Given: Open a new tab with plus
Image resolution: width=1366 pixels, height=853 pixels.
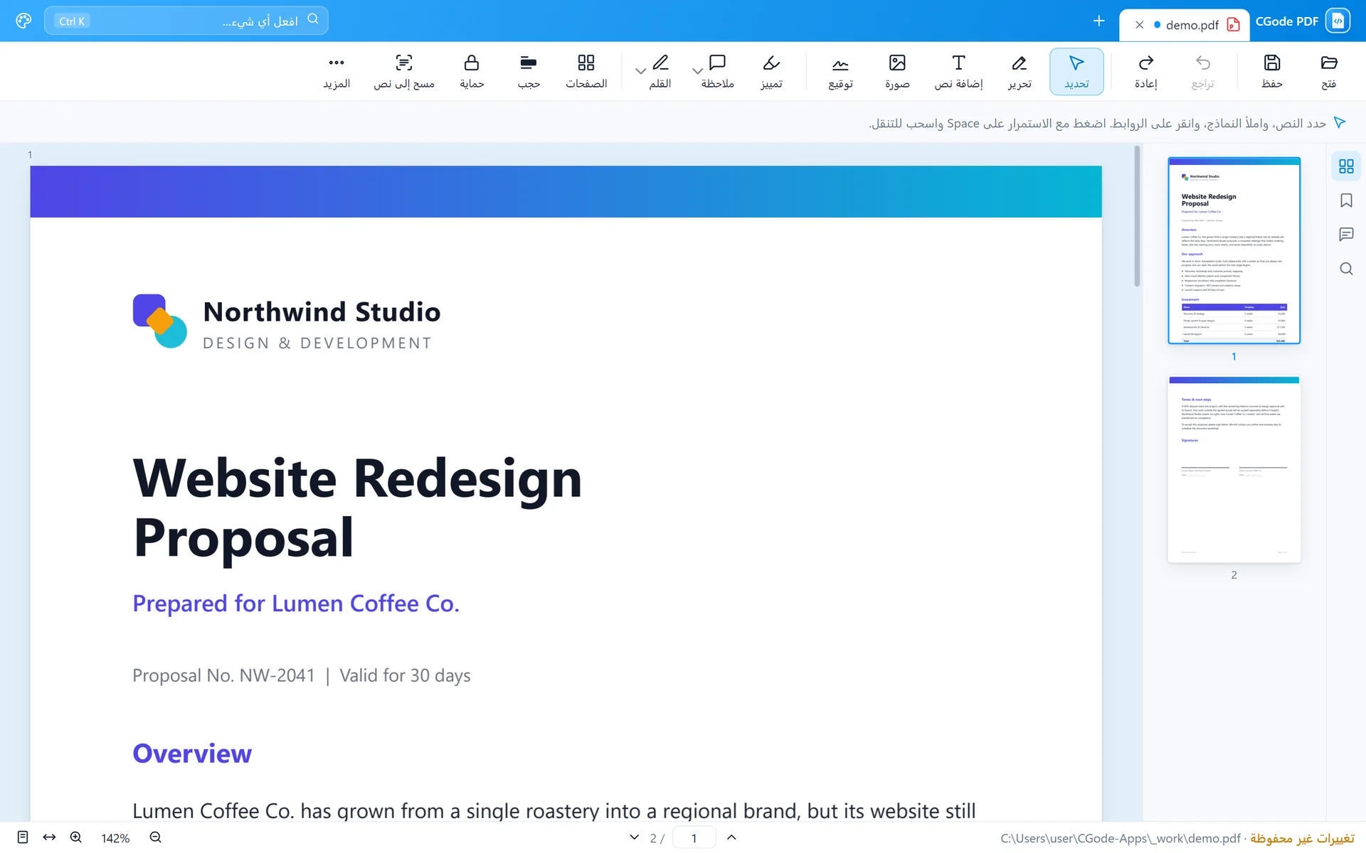Looking at the screenshot, I should coord(1098,21).
